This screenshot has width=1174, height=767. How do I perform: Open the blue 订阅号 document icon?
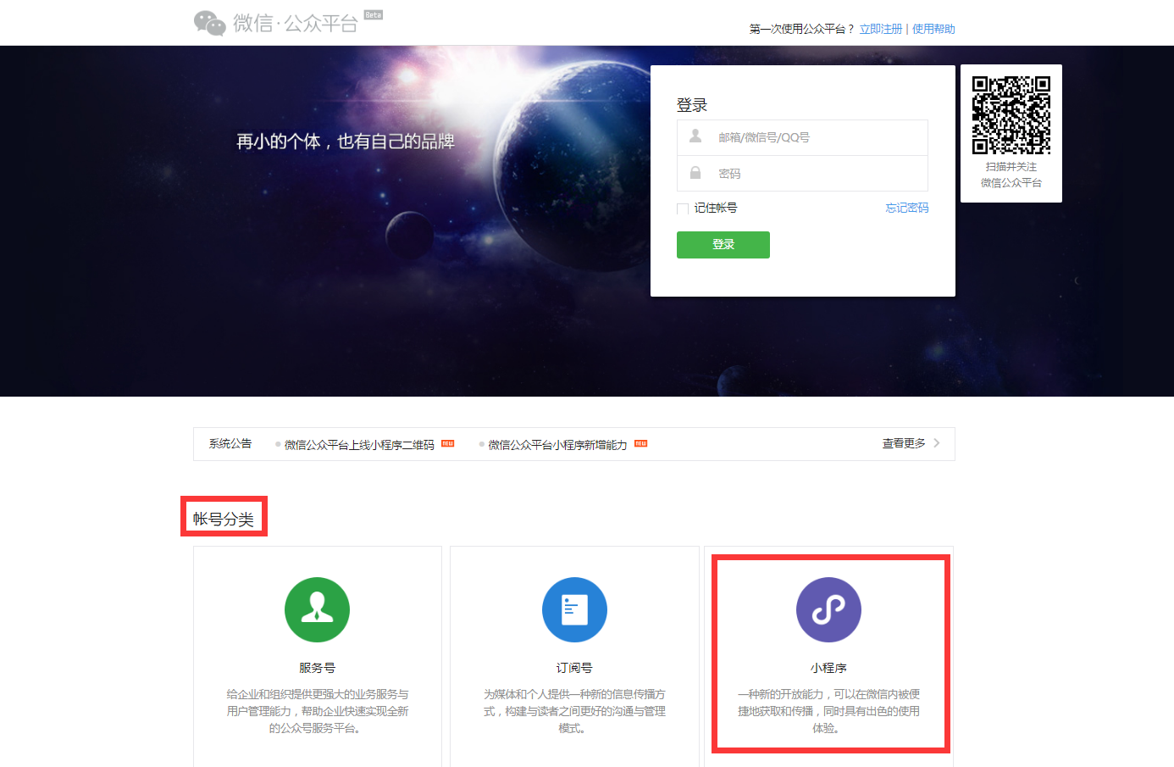tap(574, 609)
